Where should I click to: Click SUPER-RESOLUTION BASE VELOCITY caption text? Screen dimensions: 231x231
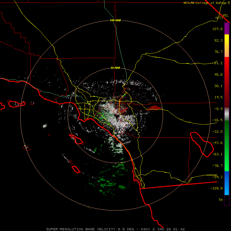click(x=81, y=229)
